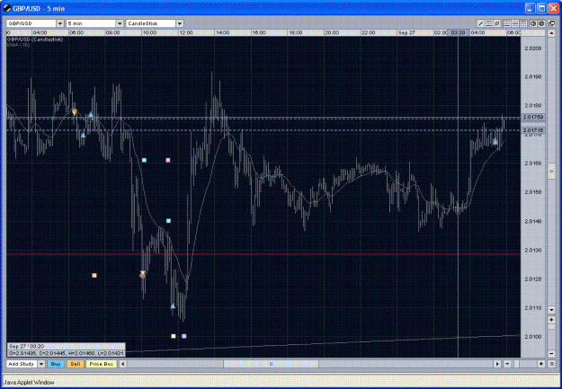Click the orange Sell button
The height and width of the screenshot is (389, 562).
[x=76, y=364]
